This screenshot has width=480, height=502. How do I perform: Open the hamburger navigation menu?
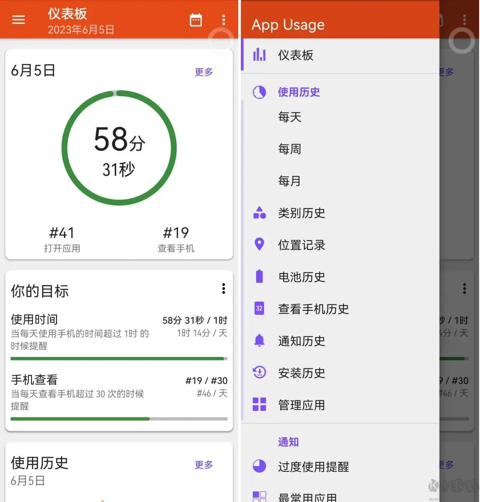pyautogui.click(x=18, y=20)
